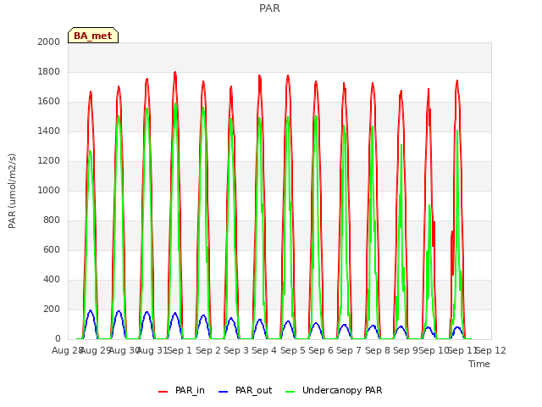Click the red PAR_in legend swatch
This screenshot has height=407, width=542.
163,392
